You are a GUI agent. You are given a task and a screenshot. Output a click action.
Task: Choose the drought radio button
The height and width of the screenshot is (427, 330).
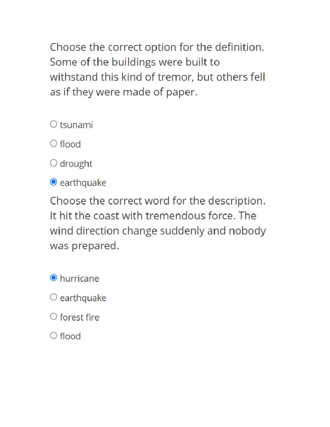click(54, 163)
